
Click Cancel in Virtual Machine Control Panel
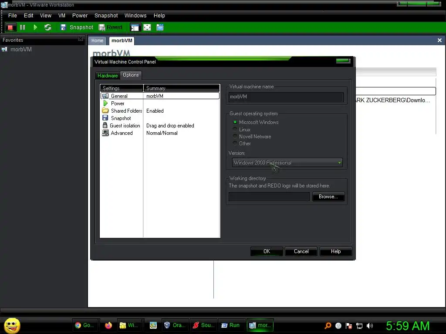click(301, 251)
